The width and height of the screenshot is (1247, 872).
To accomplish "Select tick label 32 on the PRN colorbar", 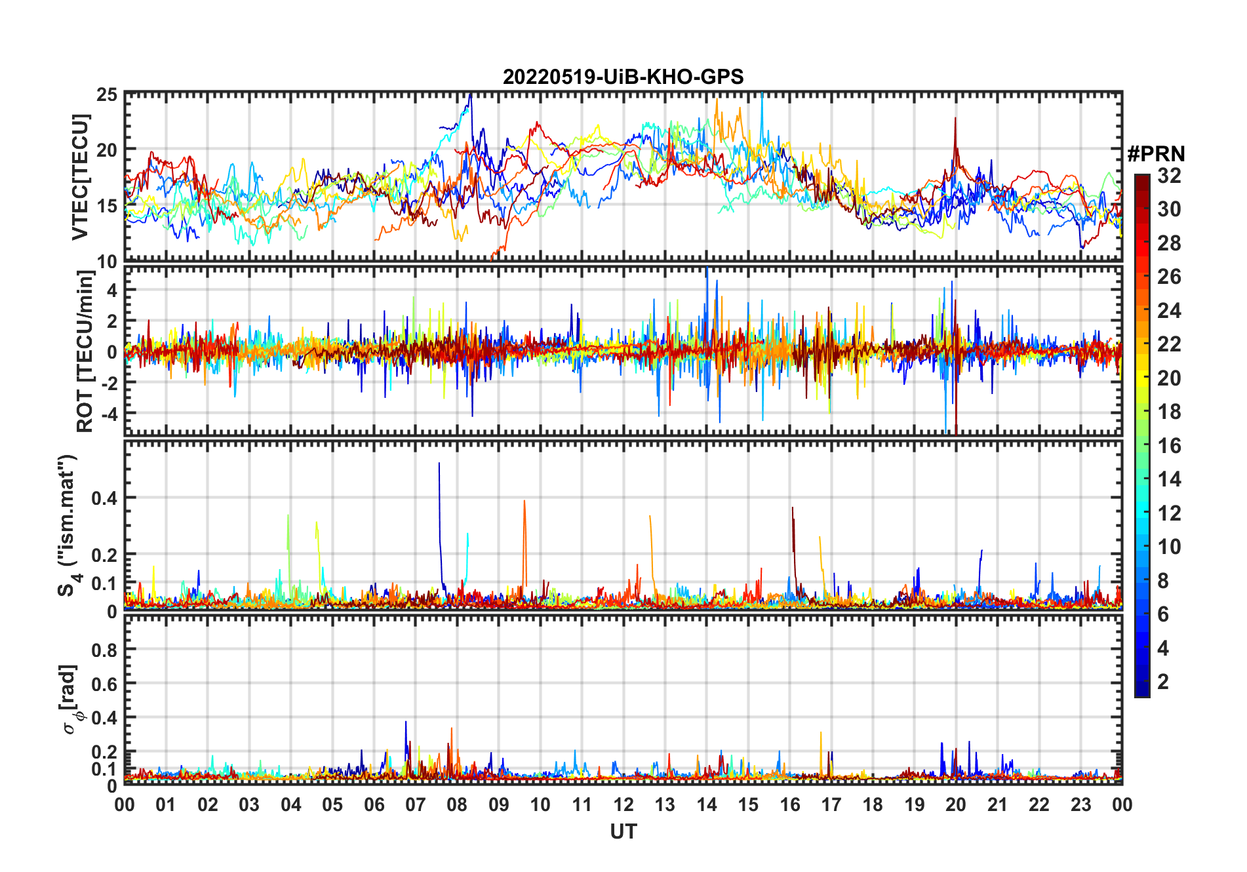I will pos(1169,176).
